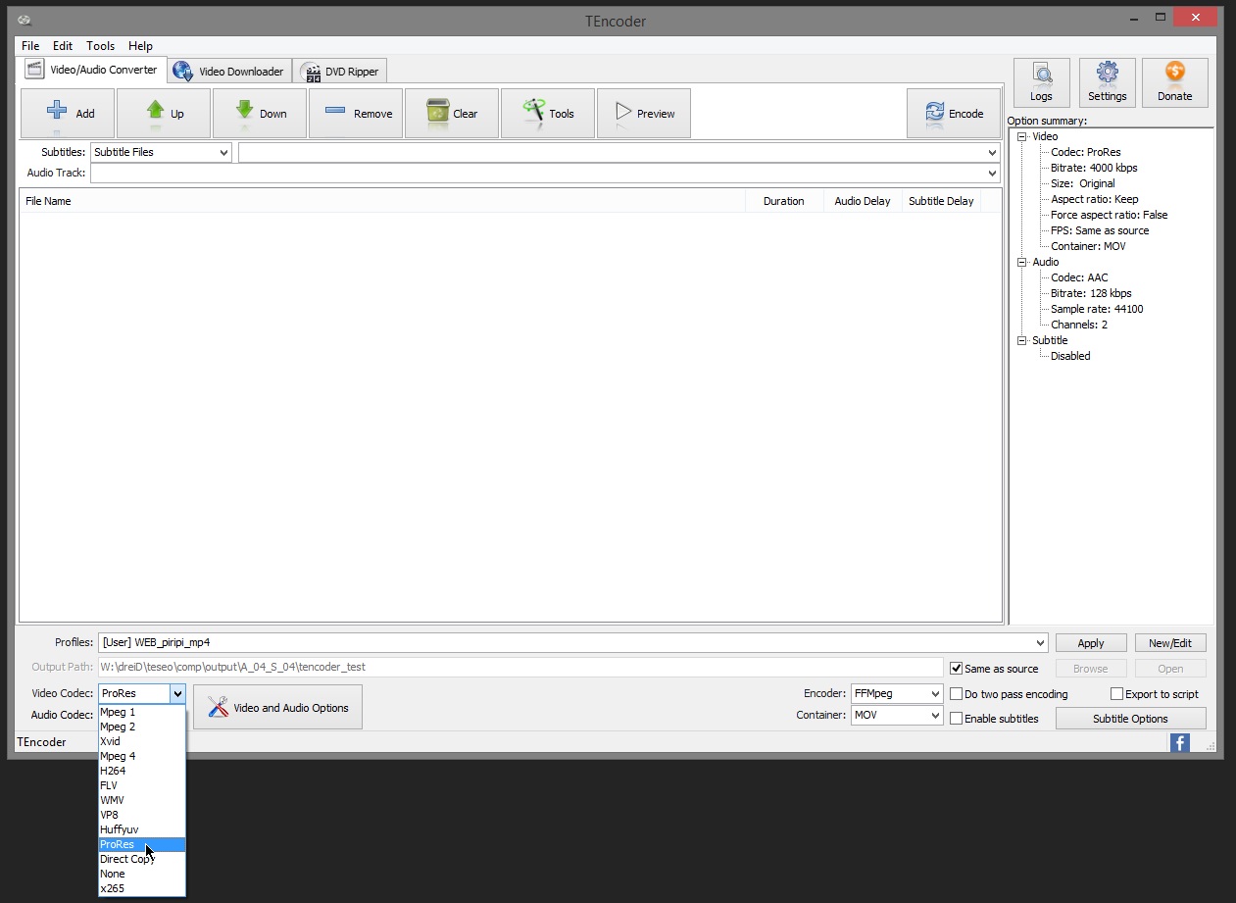Switch to Video/Audio Converter tab
Image resolution: width=1236 pixels, height=903 pixels.
coord(93,70)
